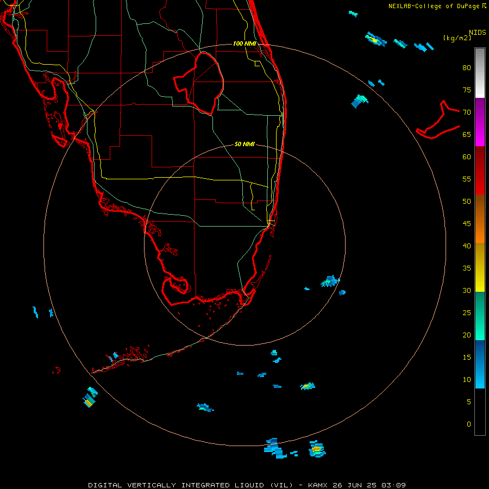Image resolution: width=489 pixels, height=489 pixels.
Task: Click the 65 value on the color scale
Action: point(467,134)
